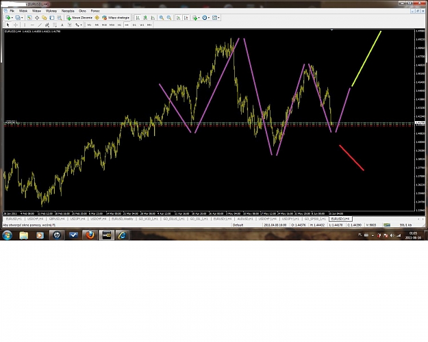Image resolution: width=428 pixels, height=342 pixels.
Task: Expand the indicators dropdown arrow
Action: [x=199, y=18]
